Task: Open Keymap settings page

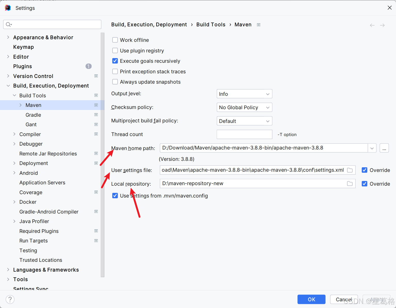Action: [23, 47]
